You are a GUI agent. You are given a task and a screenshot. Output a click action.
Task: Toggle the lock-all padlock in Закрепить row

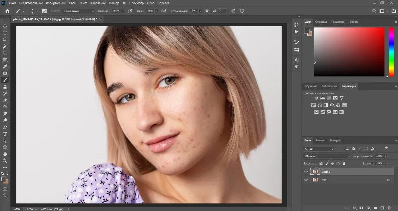click(x=344, y=163)
